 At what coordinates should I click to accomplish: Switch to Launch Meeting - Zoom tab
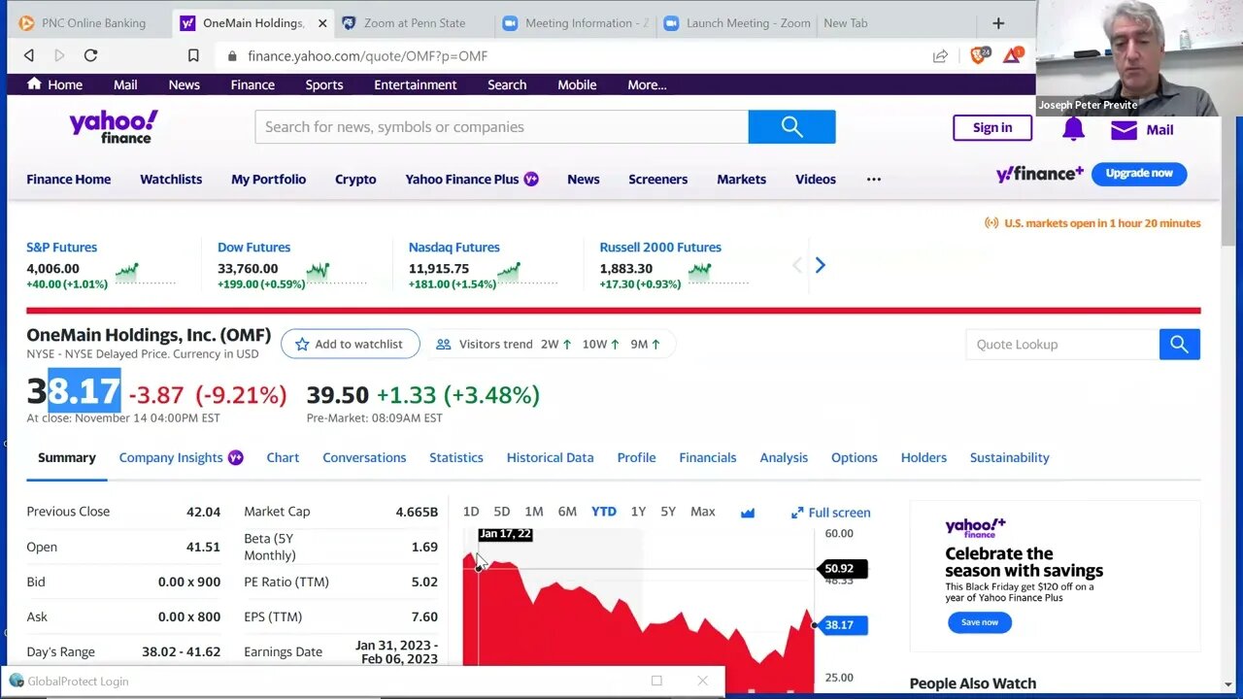pyautogui.click(x=736, y=23)
